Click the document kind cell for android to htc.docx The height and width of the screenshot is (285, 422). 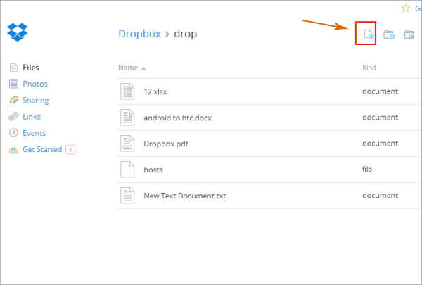(x=380, y=118)
